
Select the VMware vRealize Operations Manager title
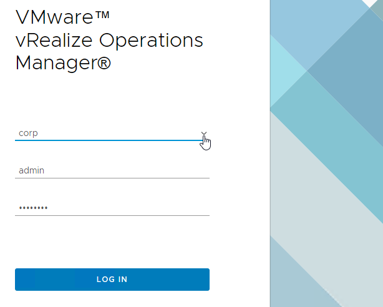pos(109,40)
